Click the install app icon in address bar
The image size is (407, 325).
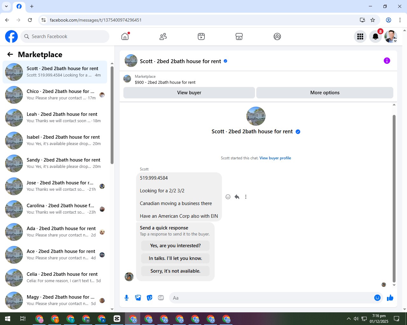tap(362, 20)
